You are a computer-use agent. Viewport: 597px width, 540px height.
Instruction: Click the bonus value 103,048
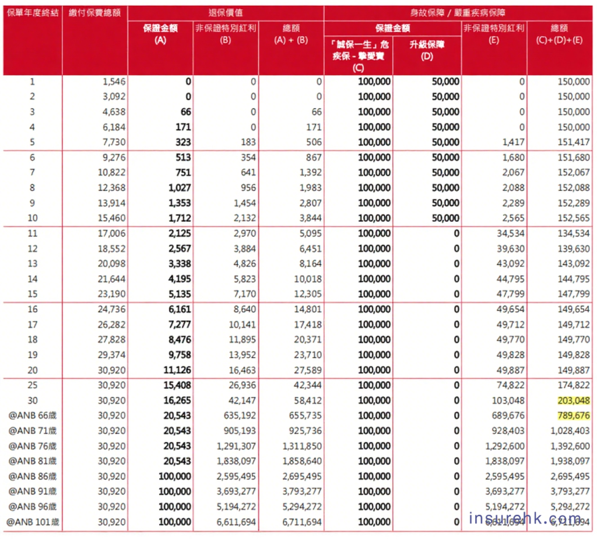(x=508, y=400)
